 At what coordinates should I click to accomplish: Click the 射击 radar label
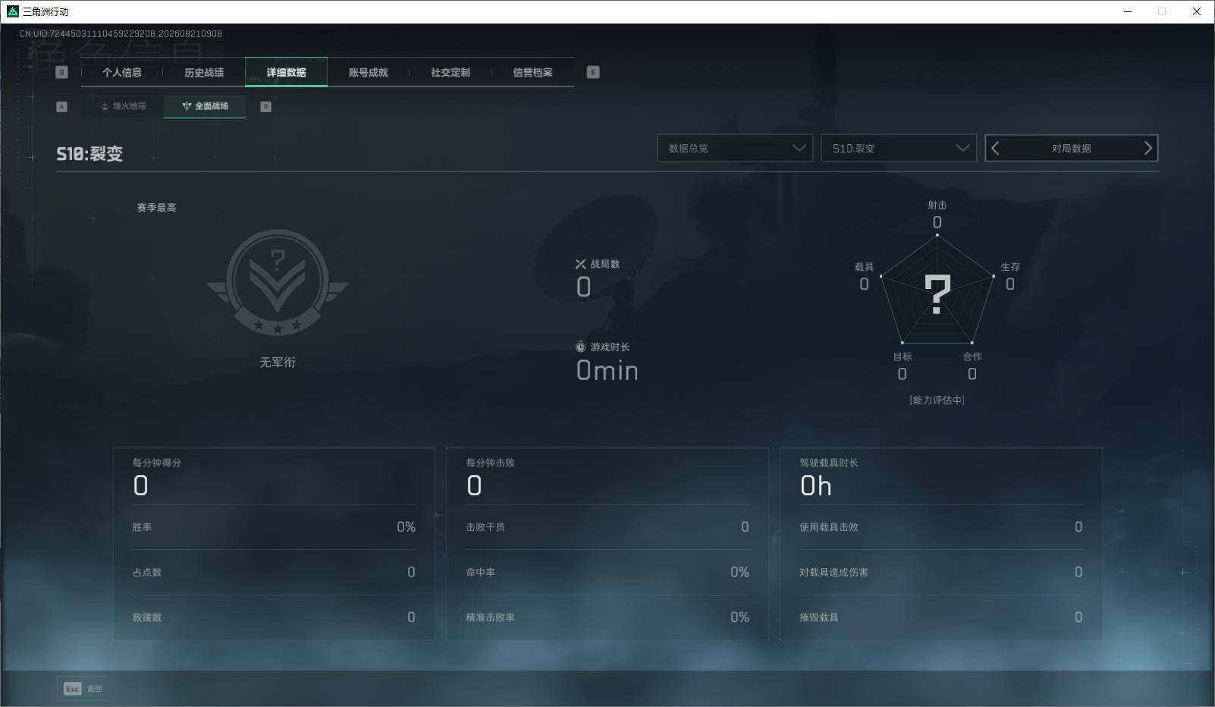click(937, 205)
